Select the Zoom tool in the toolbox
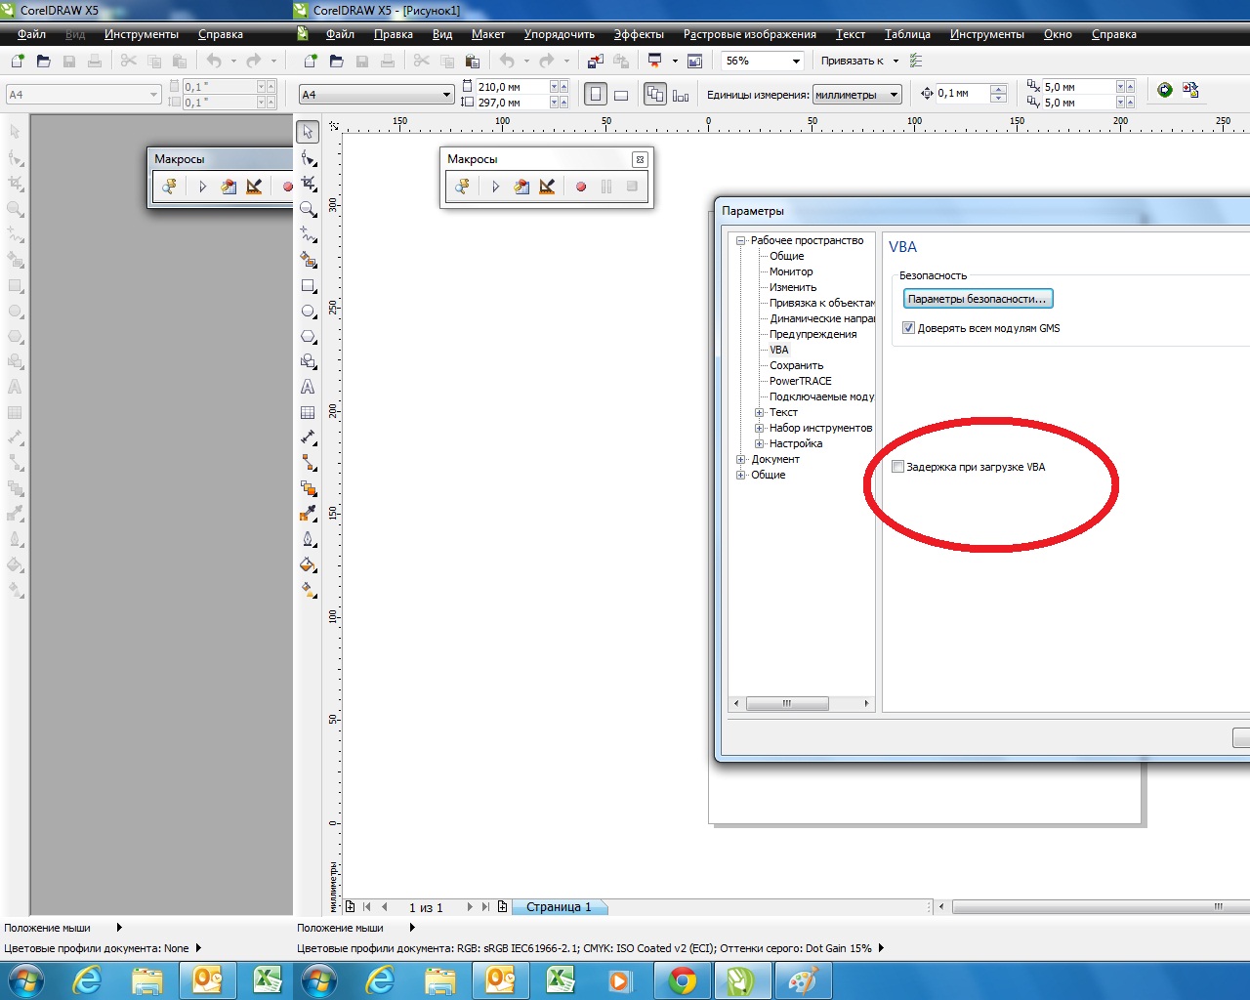The image size is (1250, 1000). (x=308, y=209)
